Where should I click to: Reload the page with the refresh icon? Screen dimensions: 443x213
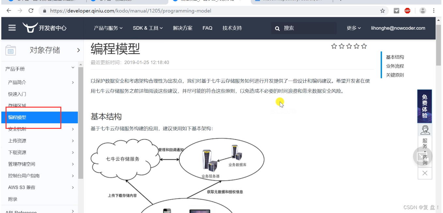pyautogui.click(x=31, y=11)
